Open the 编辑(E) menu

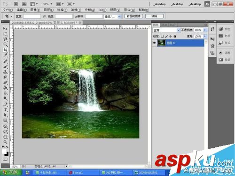pos(22,10)
